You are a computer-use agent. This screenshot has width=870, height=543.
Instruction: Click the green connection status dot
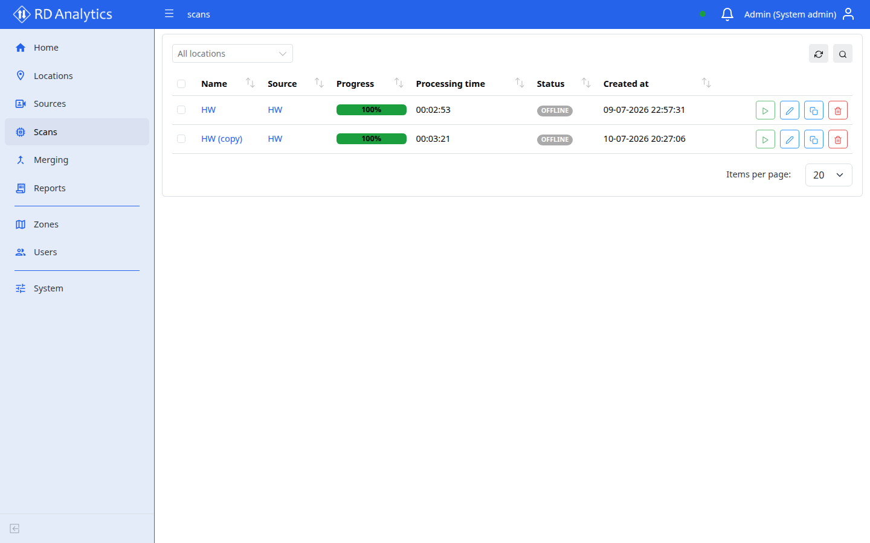click(703, 14)
